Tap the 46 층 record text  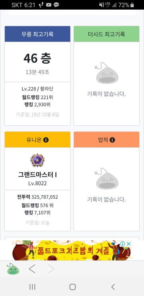(37, 58)
